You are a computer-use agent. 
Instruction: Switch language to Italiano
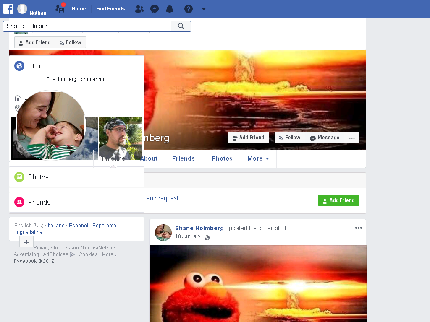(x=56, y=225)
